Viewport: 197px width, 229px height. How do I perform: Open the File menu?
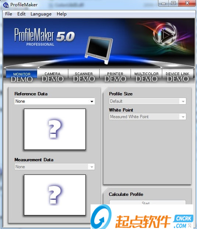[8, 14]
